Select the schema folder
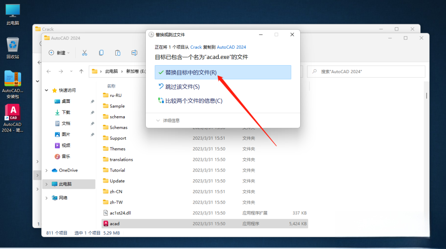The image size is (446, 249). click(117, 117)
